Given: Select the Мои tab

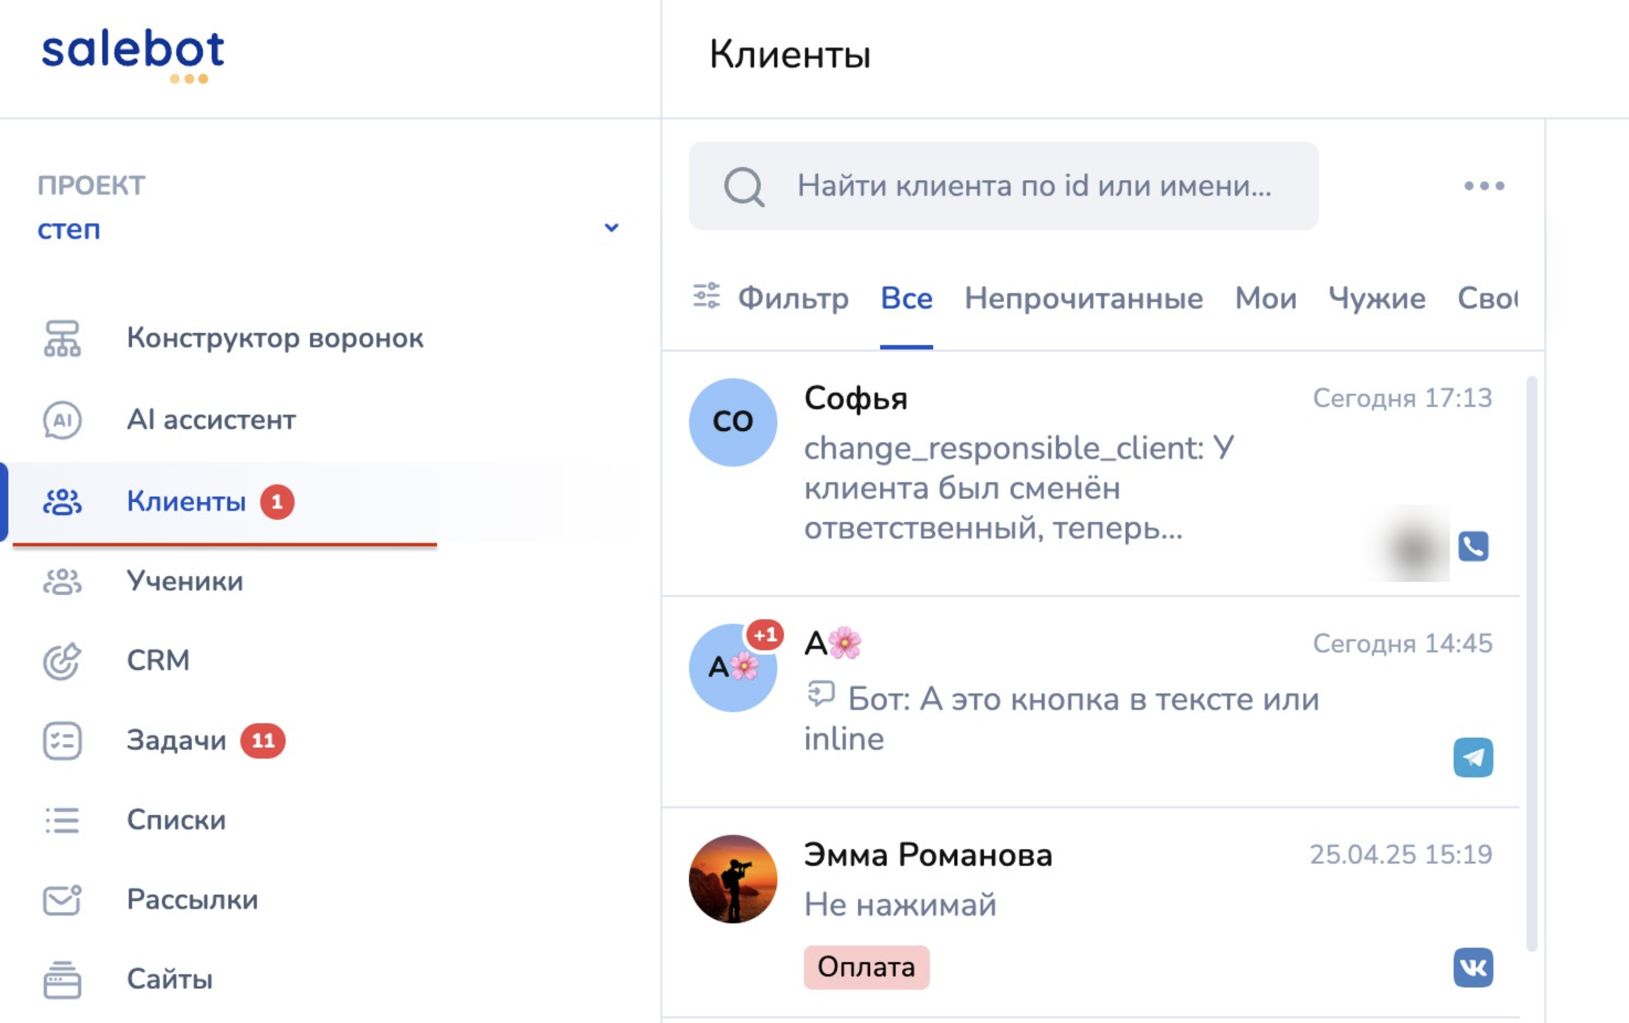Looking at the screenshot, I should pos(1265,298).
